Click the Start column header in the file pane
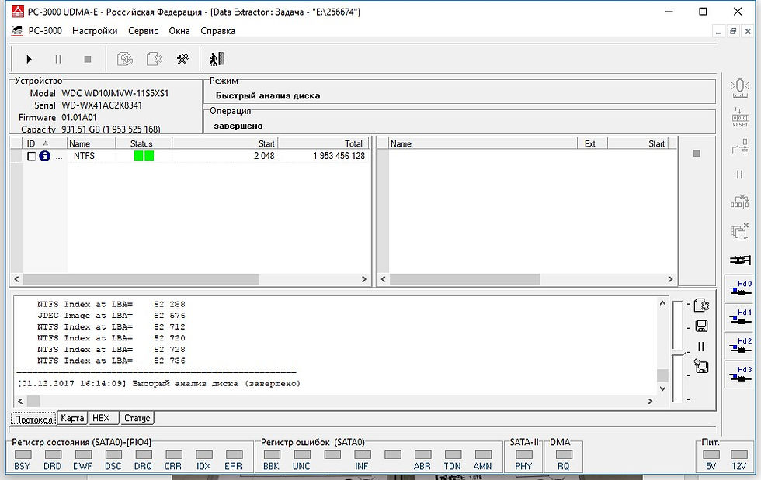Viewport: 761px width, 480px height. pos(638,143)
